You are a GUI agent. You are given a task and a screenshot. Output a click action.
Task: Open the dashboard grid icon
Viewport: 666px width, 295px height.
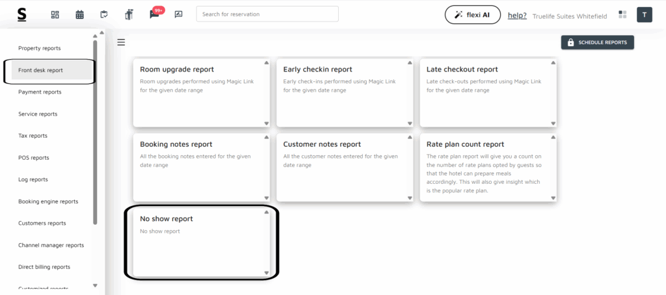[55, 14]
